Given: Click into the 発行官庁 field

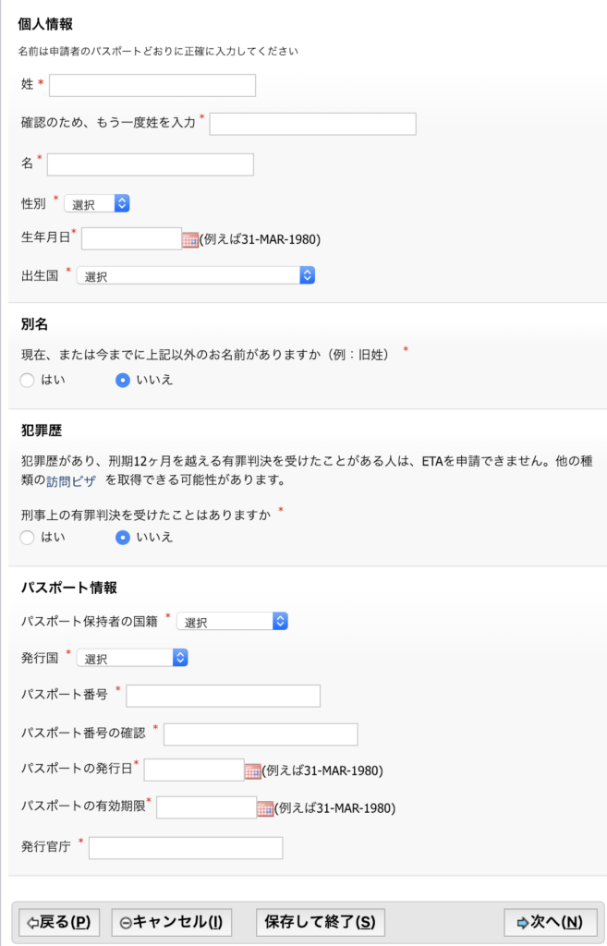Looking at the screenshot, I should point(186,848).
